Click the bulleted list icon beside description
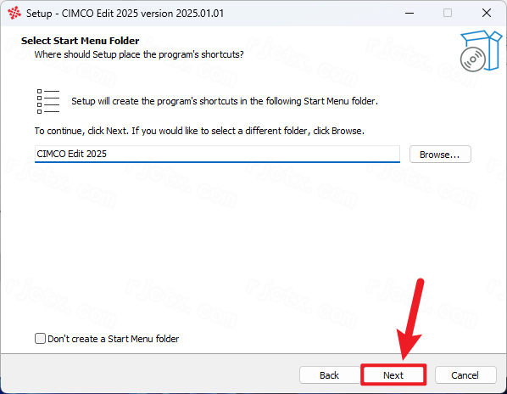 [48, 102]
